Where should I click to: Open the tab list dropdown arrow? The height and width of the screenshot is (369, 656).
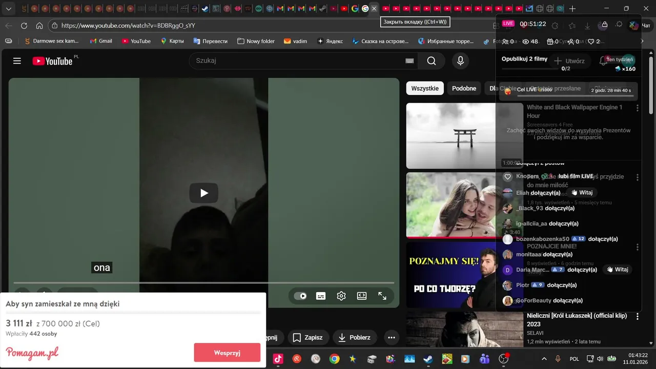[8, 9]
